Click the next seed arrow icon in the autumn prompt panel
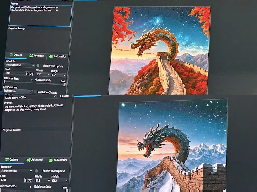This screenshot has height=192, width=257. point(27,74)
